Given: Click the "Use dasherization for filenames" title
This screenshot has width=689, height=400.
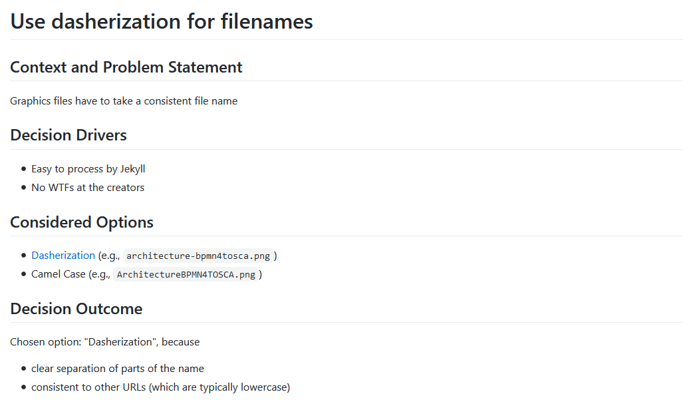Looking at the screenshot, I should [x=162, y=21].
